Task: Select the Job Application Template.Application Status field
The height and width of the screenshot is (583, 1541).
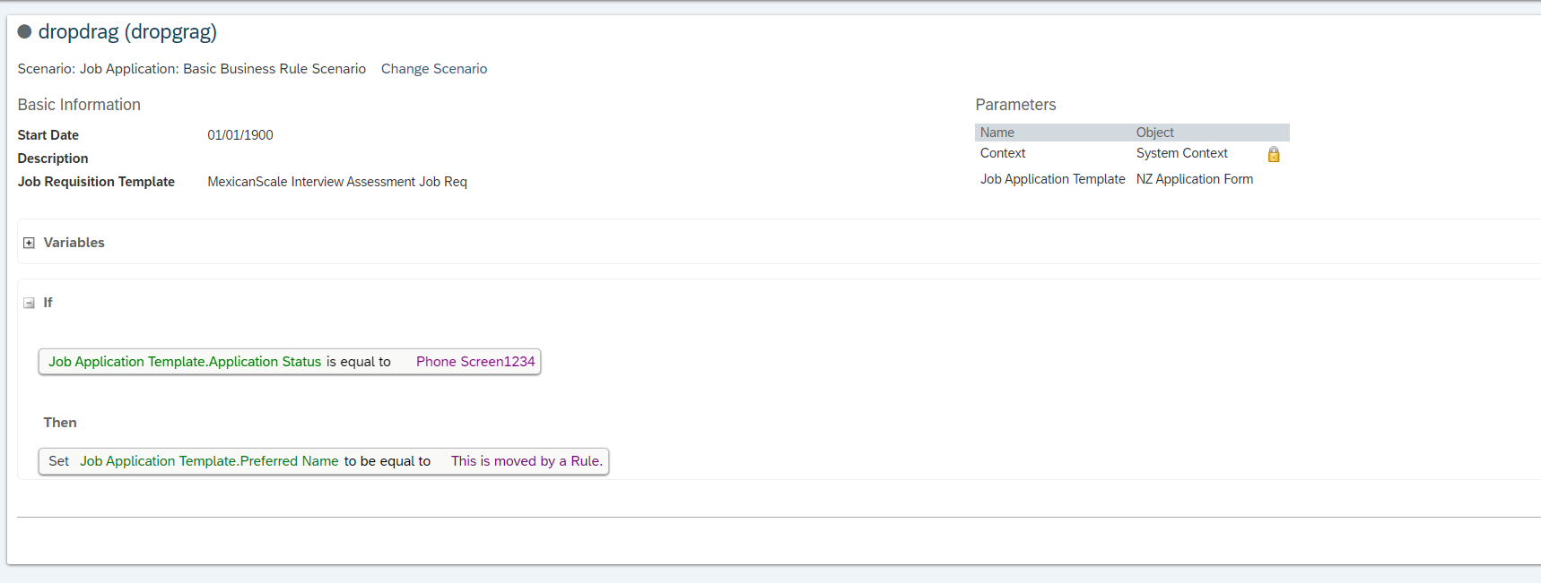Action: pyautogui.click(x=185, y=362)
